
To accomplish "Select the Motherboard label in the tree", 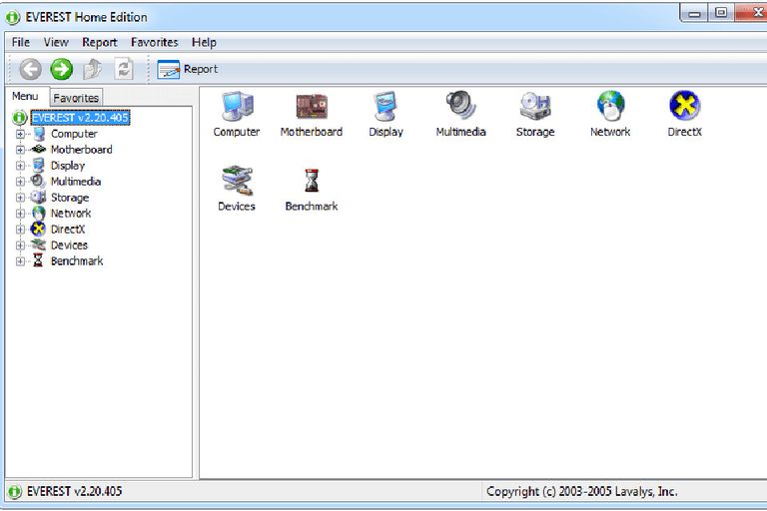I will [81, 149].
